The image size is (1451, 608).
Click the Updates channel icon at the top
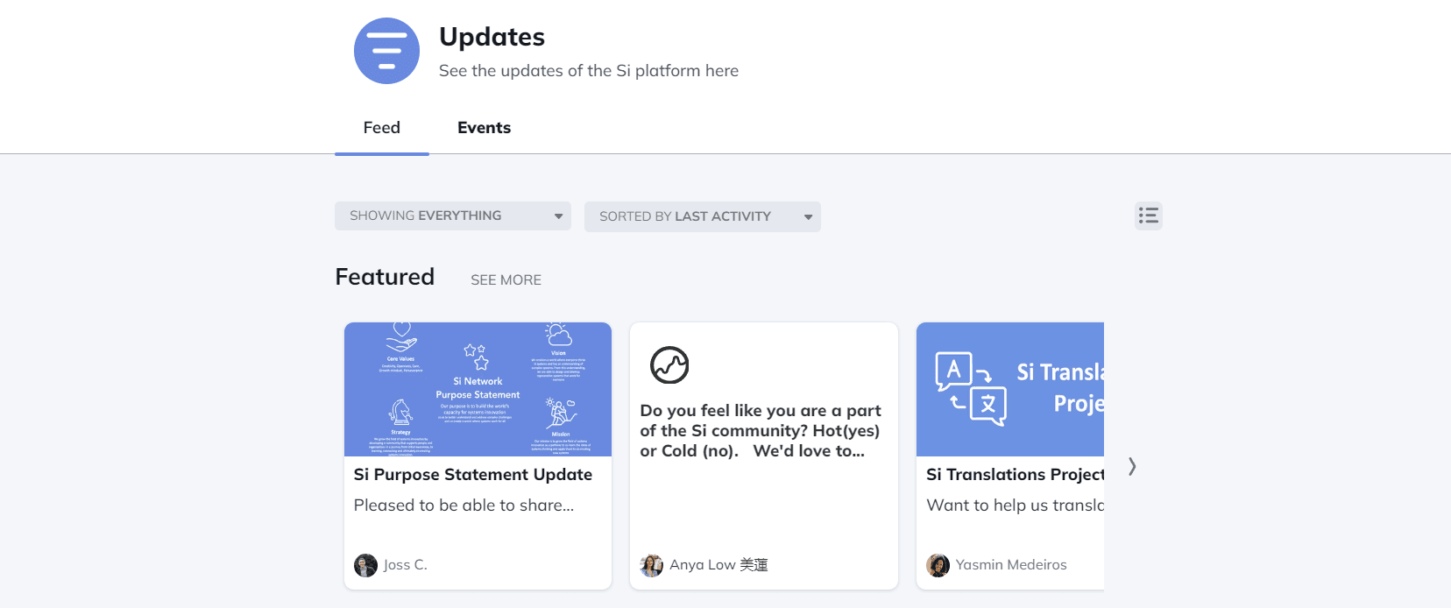click(x=386, y=51)
